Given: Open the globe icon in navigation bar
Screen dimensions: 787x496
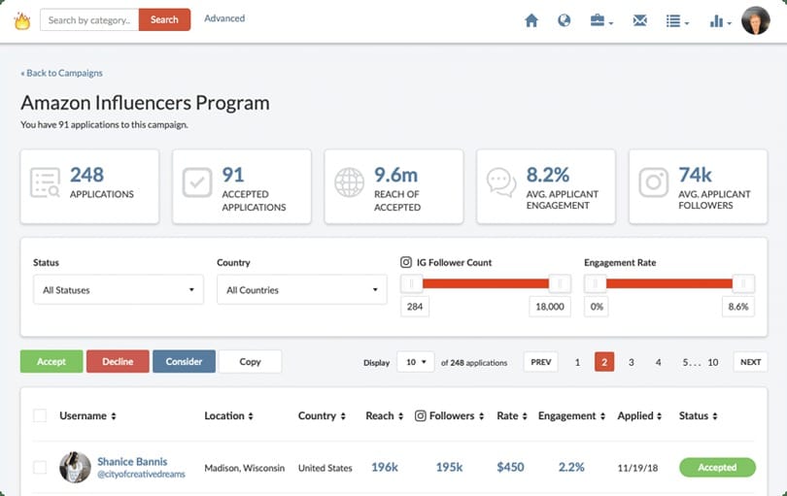Looking at the screenshot, I should pos(564,20).
